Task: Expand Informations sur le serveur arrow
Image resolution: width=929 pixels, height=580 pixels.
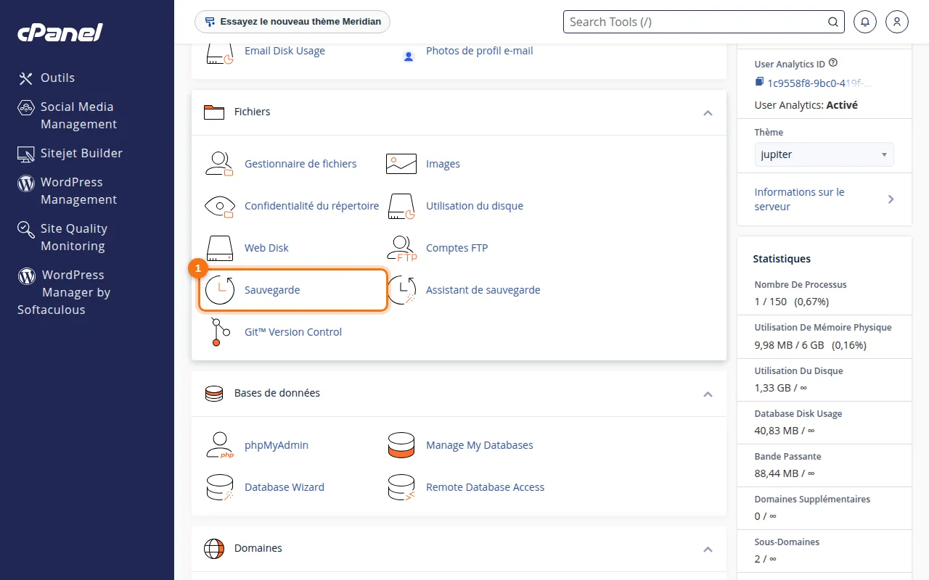Action: pyautogui.click(x=891, y=199)
